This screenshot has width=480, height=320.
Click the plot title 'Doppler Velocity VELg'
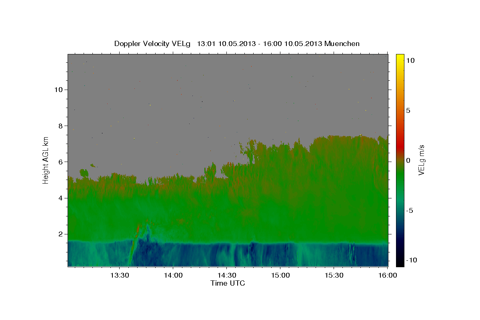pyautogui.click(x=153, y=44)
